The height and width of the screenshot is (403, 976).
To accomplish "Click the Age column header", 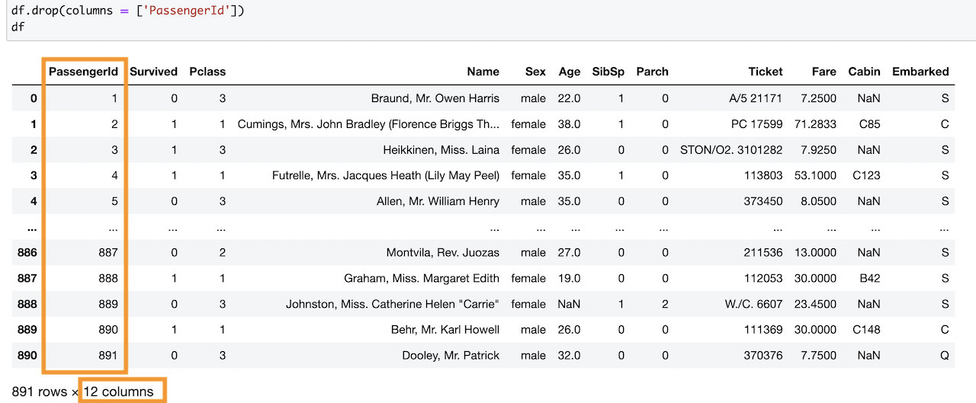I will tap(569, 72).
